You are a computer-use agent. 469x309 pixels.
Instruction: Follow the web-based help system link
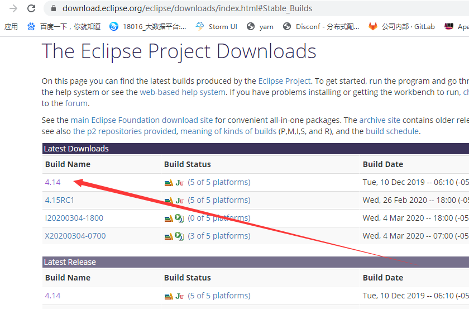pyautogui.click(x=183, y=92)
